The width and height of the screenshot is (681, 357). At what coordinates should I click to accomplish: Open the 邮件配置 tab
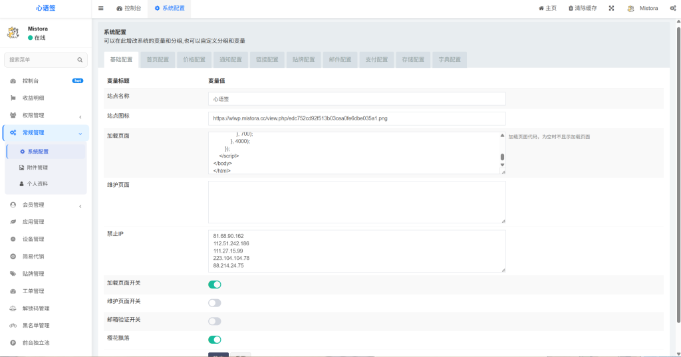340,60
